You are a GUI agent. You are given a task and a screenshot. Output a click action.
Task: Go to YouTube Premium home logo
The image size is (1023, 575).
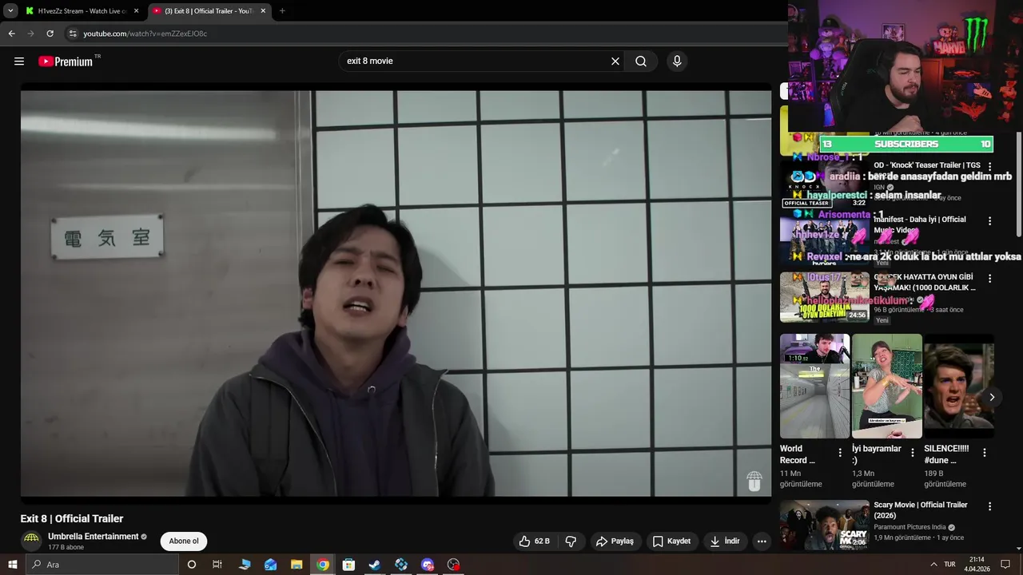click(x=66, y=61)
